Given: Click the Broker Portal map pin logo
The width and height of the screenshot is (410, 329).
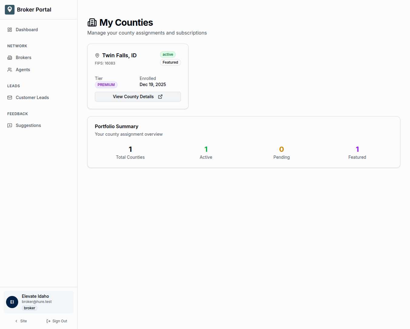Looking at the screenshot, I should coord(9,9).
